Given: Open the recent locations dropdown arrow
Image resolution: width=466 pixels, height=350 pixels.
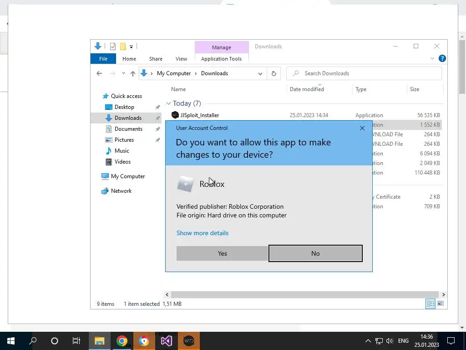Looking at the screenshot, I should [x=123, y=73].
